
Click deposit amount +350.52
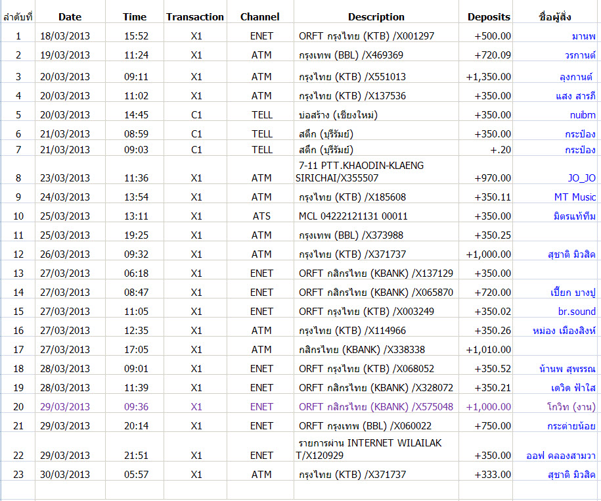[x=493, y=369]
